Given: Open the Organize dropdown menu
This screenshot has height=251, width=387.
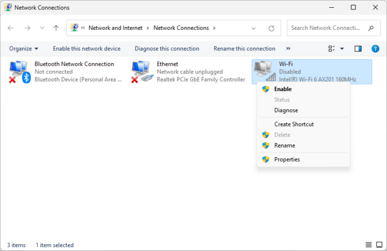Looking at the screenshot, I should (24, 49).
